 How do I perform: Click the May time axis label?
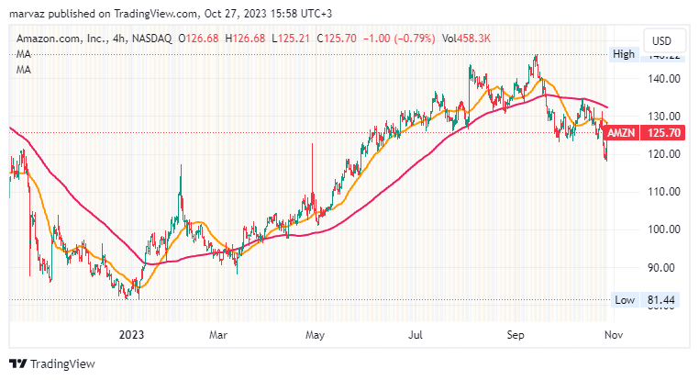(315, 334)
